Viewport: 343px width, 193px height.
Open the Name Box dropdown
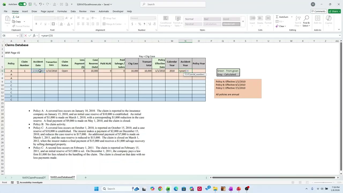[18, 36]
